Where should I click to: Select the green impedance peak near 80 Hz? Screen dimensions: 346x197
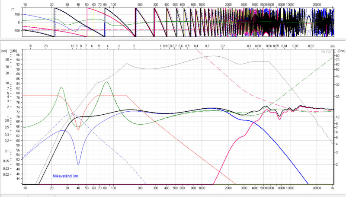(106, 82)
